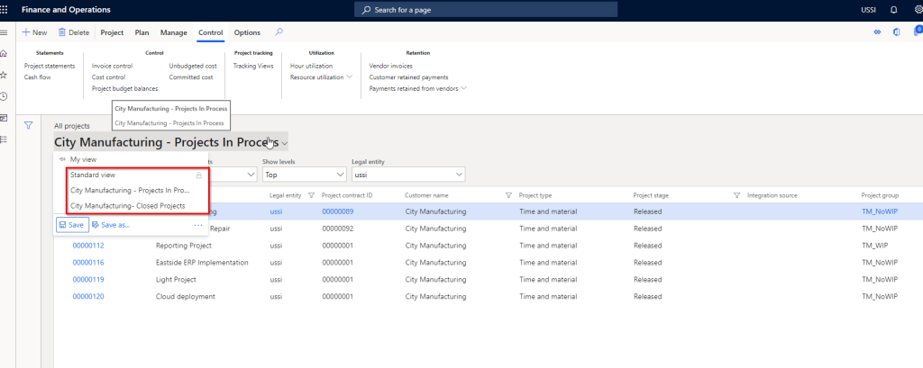The height and width of the screenshot is (368, 923).
Task: Expand the Resource utilization dropdown
Action: 349,77
